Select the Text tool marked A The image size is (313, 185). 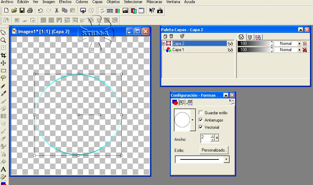pyautogui.click(x=3, y=169)
